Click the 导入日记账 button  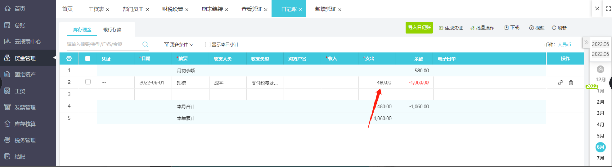[x=419, y=28]
